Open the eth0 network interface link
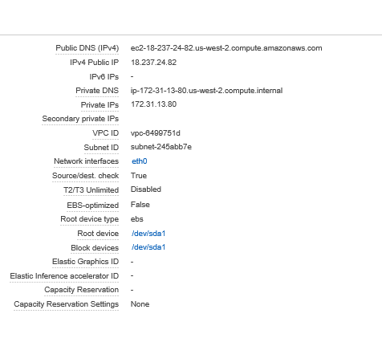The height and width of the screenshot is (338, 382). [140, 161]
